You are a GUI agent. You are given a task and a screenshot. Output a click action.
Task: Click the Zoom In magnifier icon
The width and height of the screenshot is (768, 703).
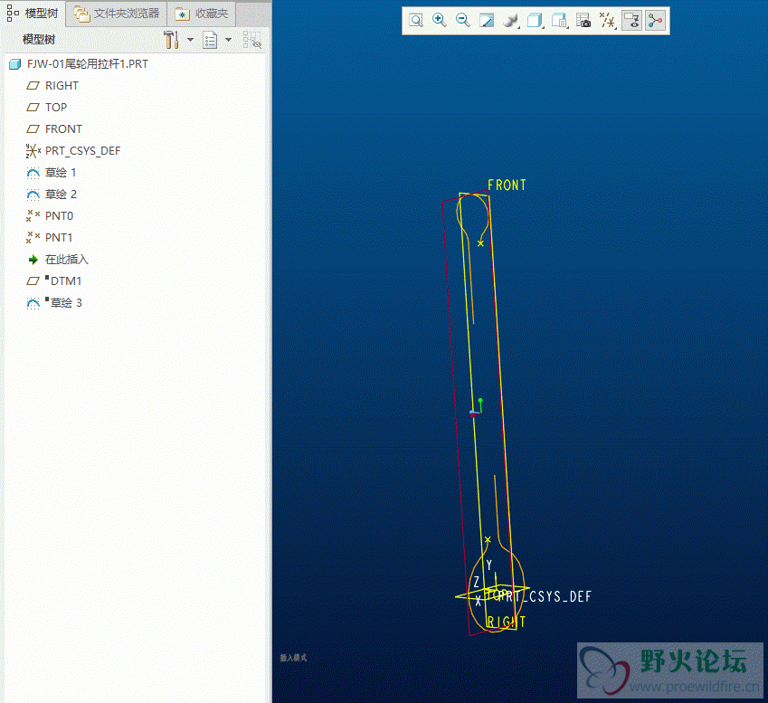(x=440, y=21)
